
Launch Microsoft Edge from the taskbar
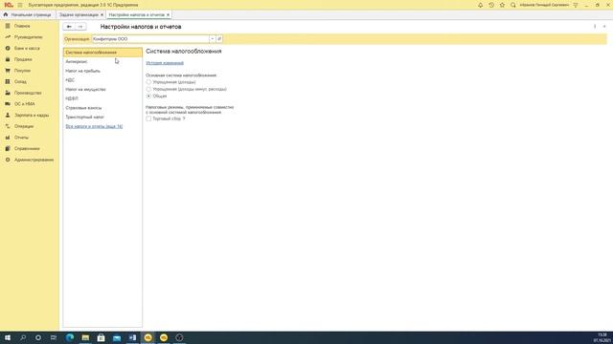[70, 337]
